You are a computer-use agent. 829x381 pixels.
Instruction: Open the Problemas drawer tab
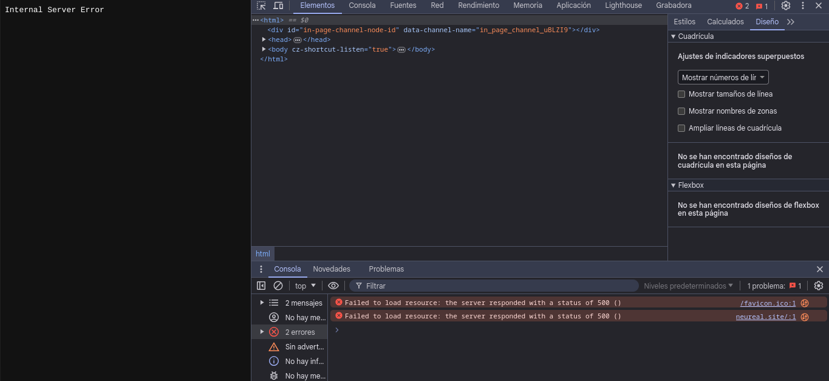tap(386, 269)
